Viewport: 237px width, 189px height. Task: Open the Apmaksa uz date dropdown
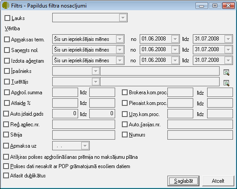pyautogui.click(x=85, y=145)
